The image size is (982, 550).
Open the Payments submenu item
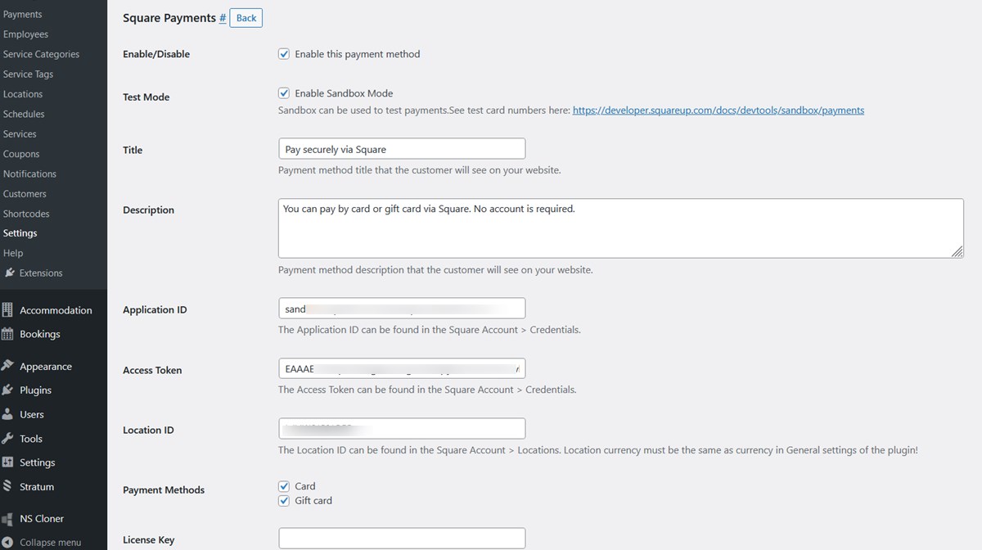click(22, 14)
